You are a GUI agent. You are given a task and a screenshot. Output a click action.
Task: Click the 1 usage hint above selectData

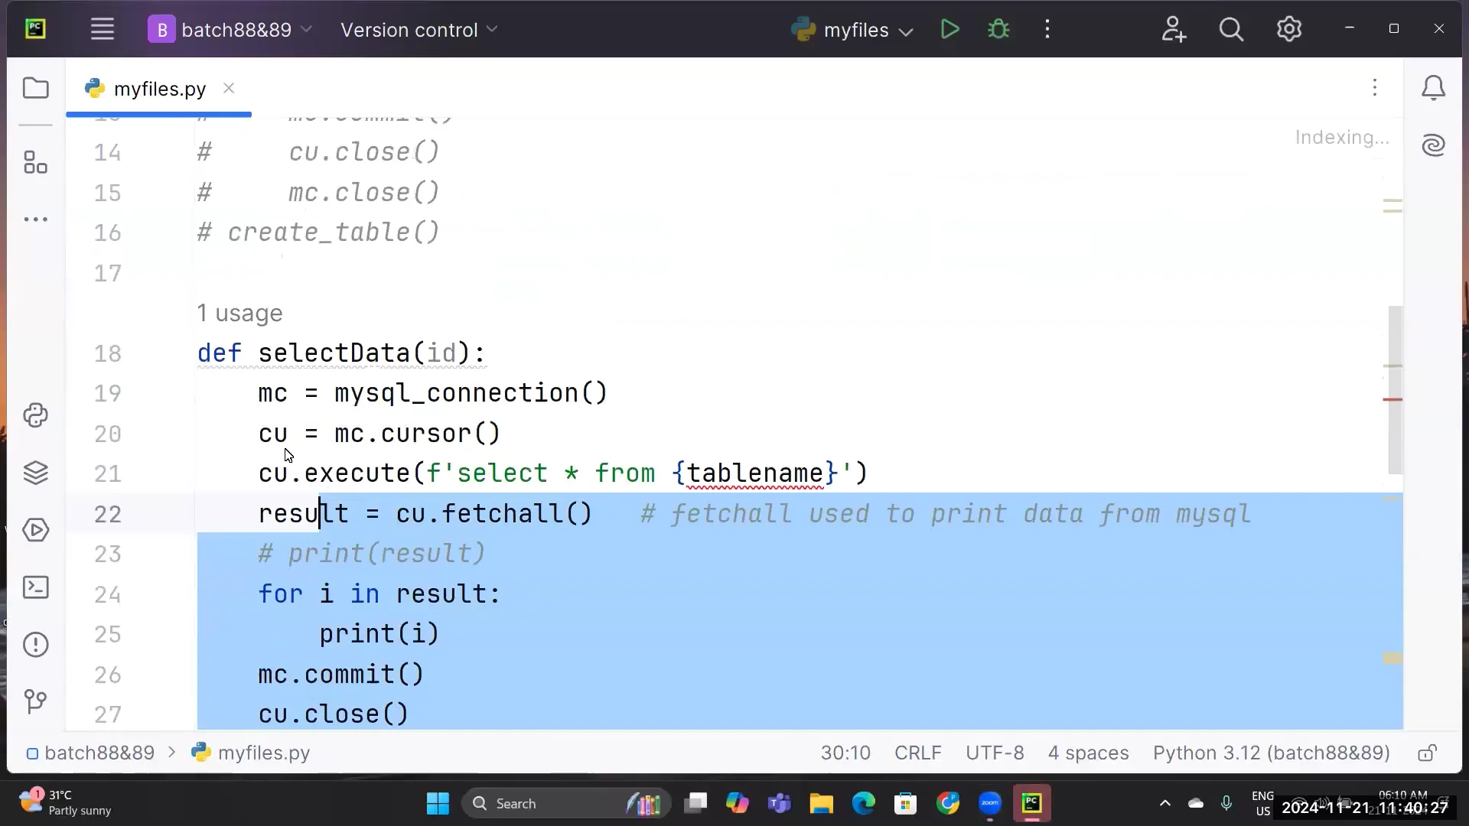(239, 314)
